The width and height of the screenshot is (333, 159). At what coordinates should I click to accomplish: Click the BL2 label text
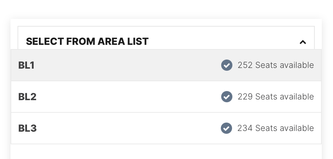point(27,97)
